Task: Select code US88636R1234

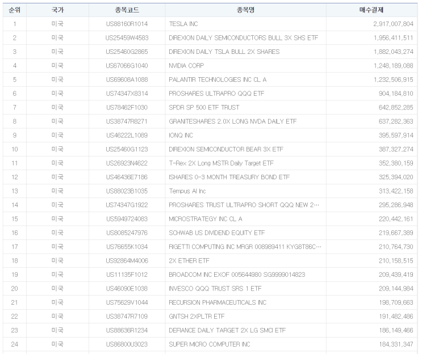Action: point(127,330)
